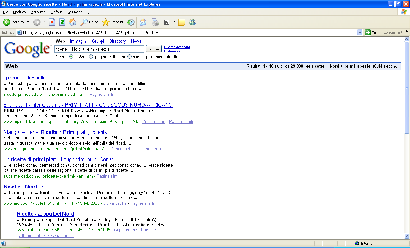Click the Mail envelope toolbar icon
This screenshot has width=410, height=248.
[143, 22]
